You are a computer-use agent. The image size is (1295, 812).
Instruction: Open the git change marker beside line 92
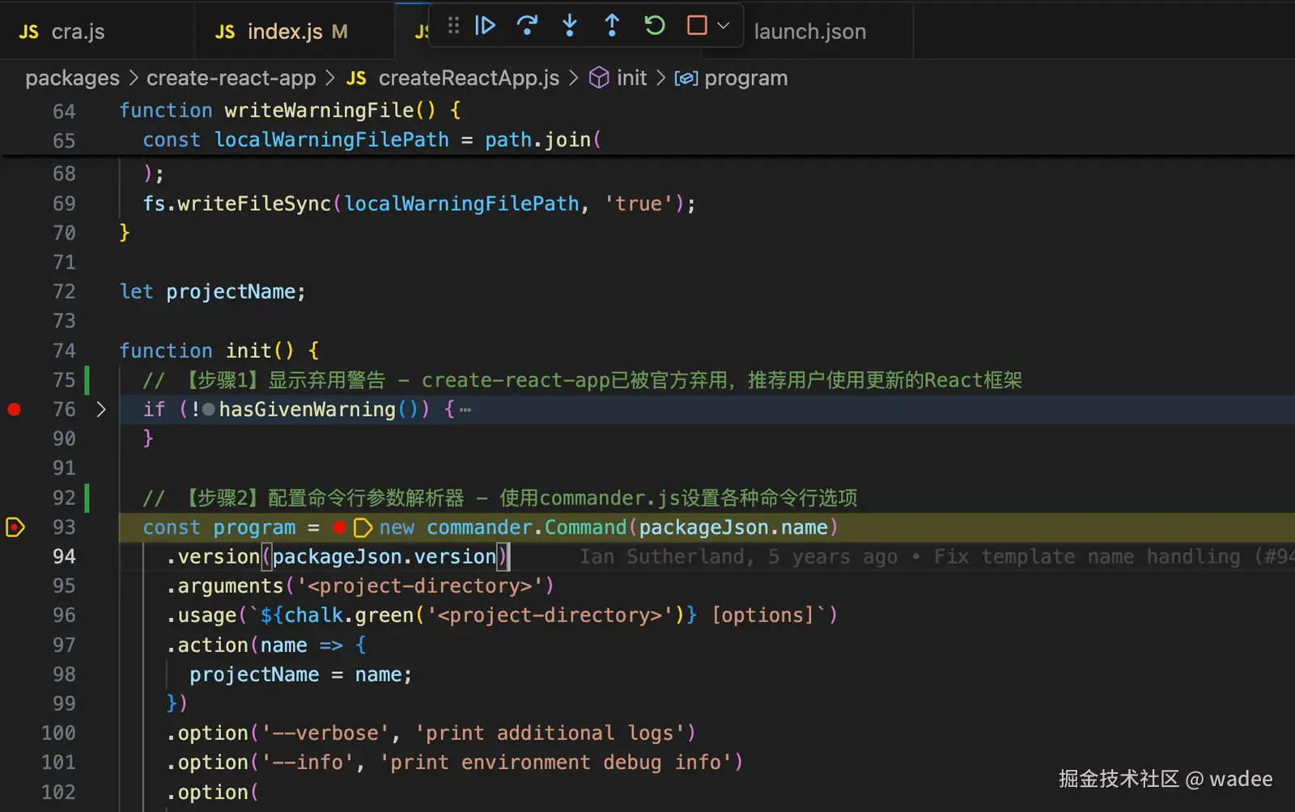[x=87, y=497]
